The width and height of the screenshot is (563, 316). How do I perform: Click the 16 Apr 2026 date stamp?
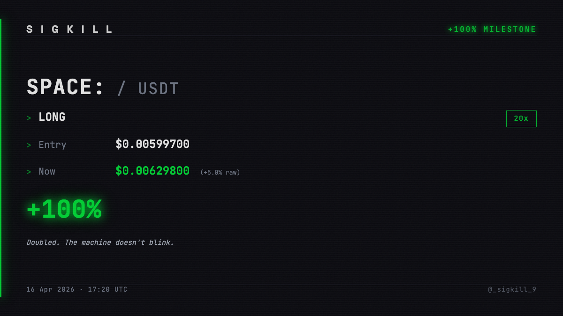coord(51,289)
